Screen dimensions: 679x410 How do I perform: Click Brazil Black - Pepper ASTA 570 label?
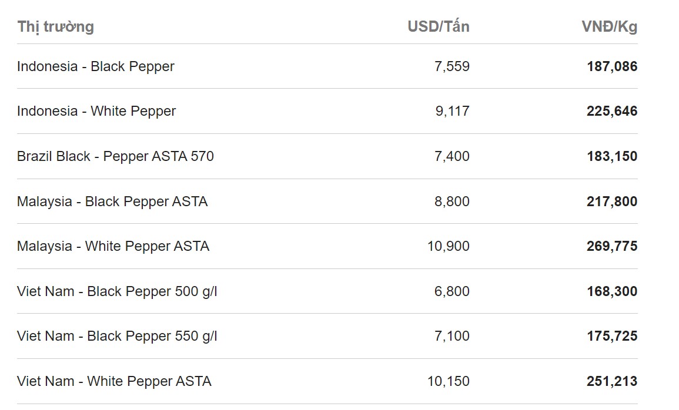click(115, 156)
